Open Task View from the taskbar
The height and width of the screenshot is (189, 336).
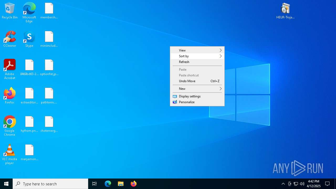(x=94, y=184)
